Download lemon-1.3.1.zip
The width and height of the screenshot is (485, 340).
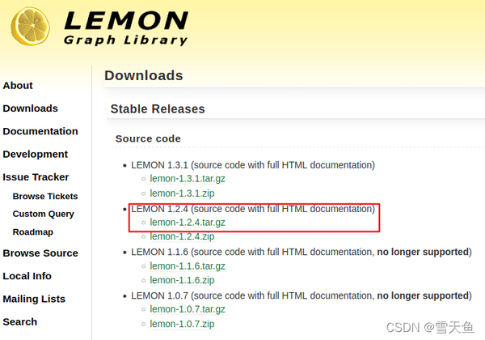182,193
